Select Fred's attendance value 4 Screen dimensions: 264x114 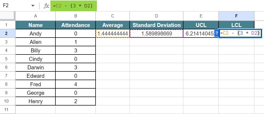click(76, 84)
